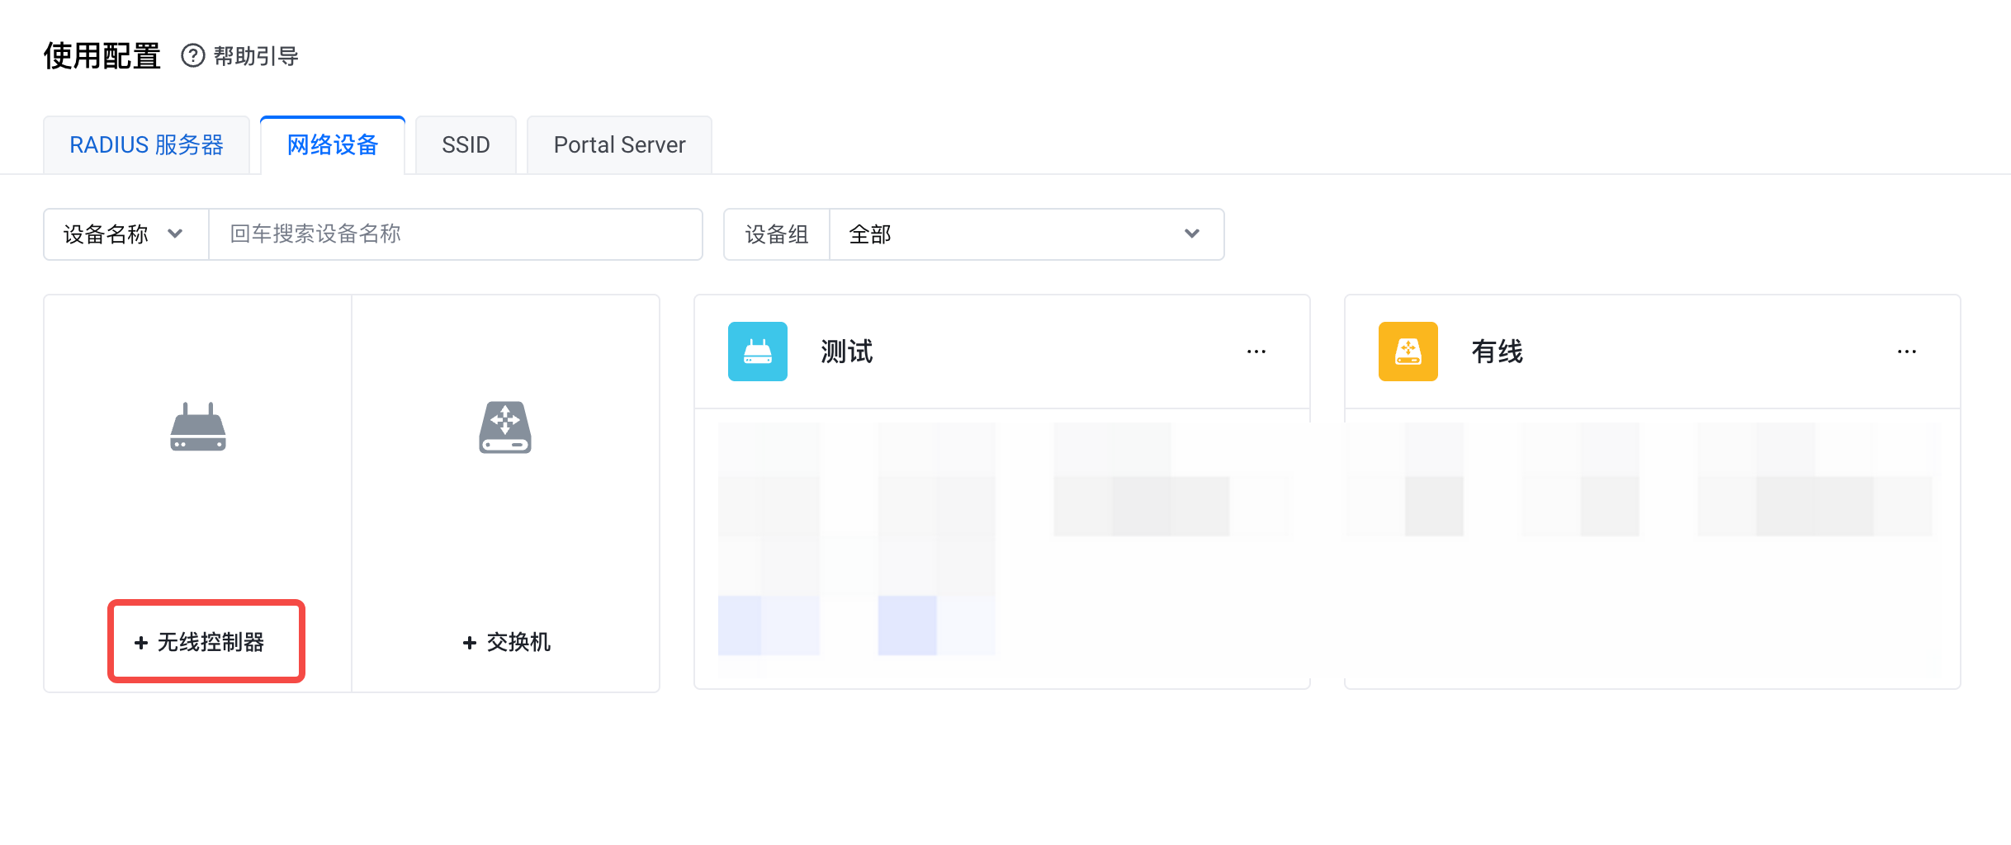Select the 网络设备 tab
The height and width of the screenshot is (845, 2011).
[x=333, y=145]
